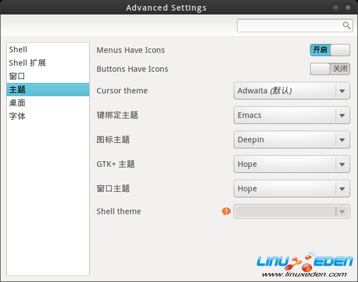Viewport: 358px width, 282px height.
Task: Select Shell in the sidebar
Action: click(18, 50)
